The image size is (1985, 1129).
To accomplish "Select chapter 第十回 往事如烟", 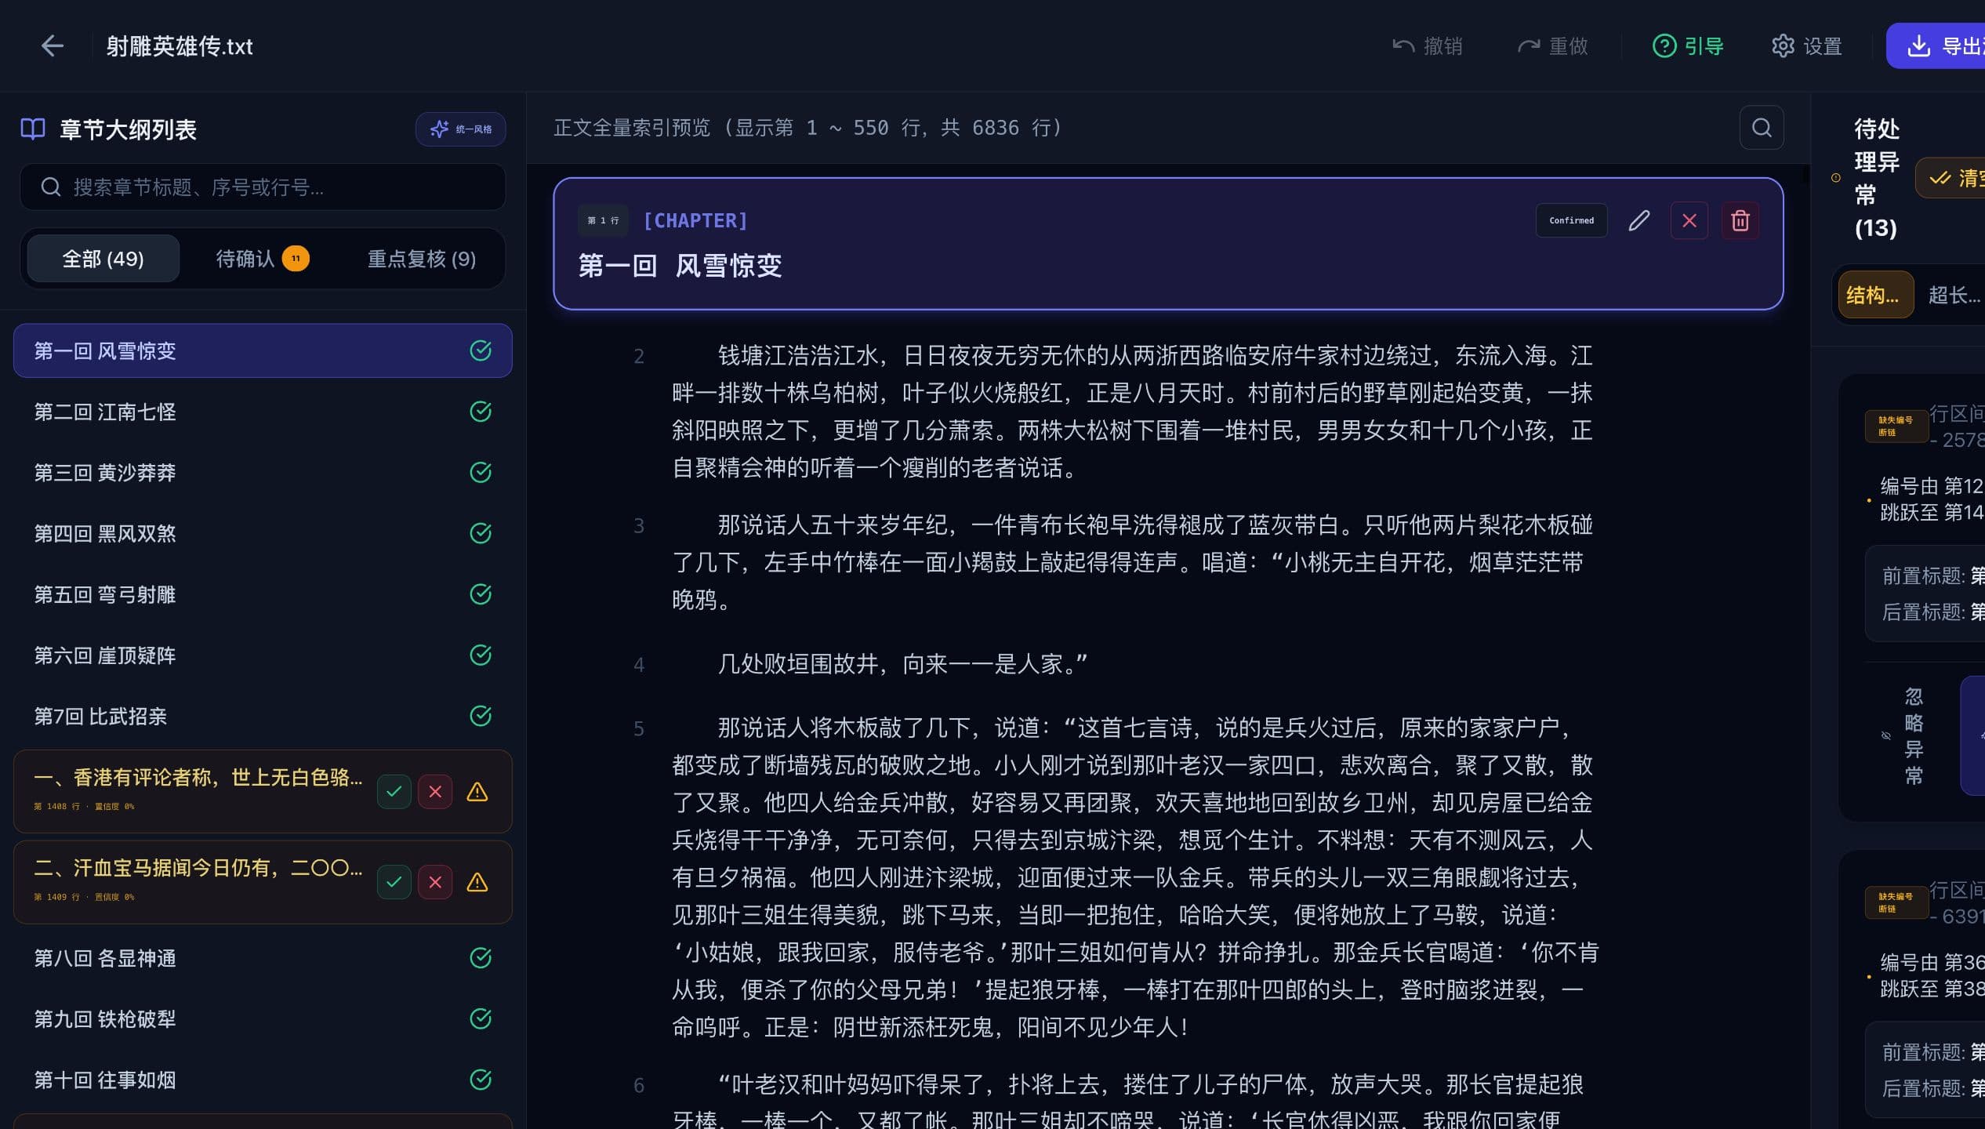I will pos(263,1080).
